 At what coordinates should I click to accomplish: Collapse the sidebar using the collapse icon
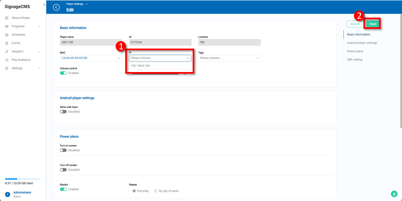pos(44,5)
